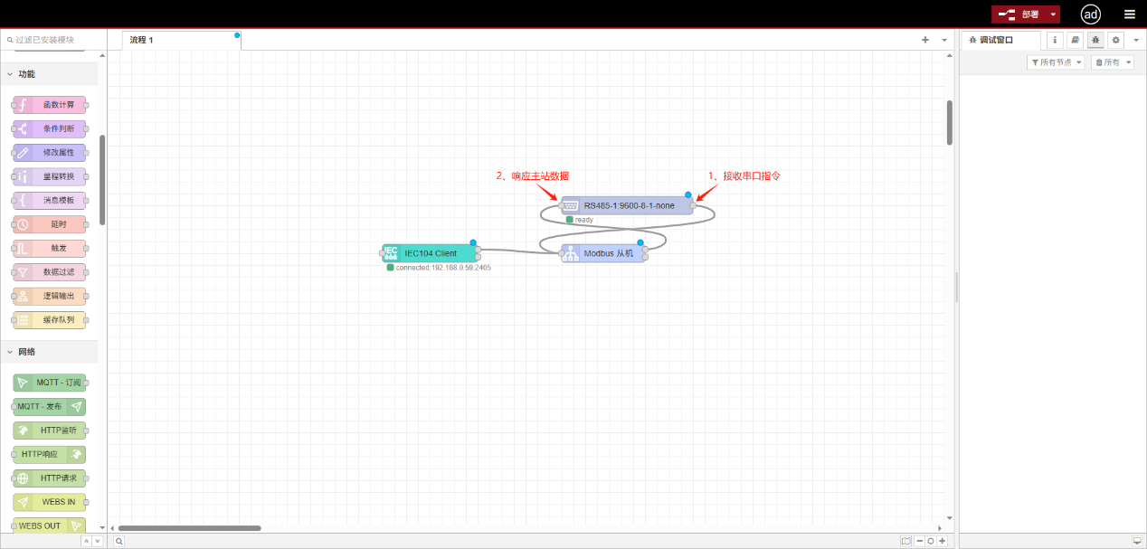This screenshot has width=1147, height=549.
Task: Open the info sidebar tab icon
Action: (x=1055, y=40)
